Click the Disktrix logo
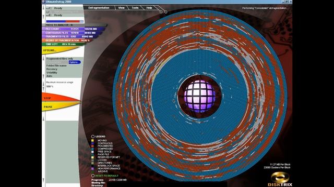The image size is (334, 187). pyautogui.click(x=280, y=179)
